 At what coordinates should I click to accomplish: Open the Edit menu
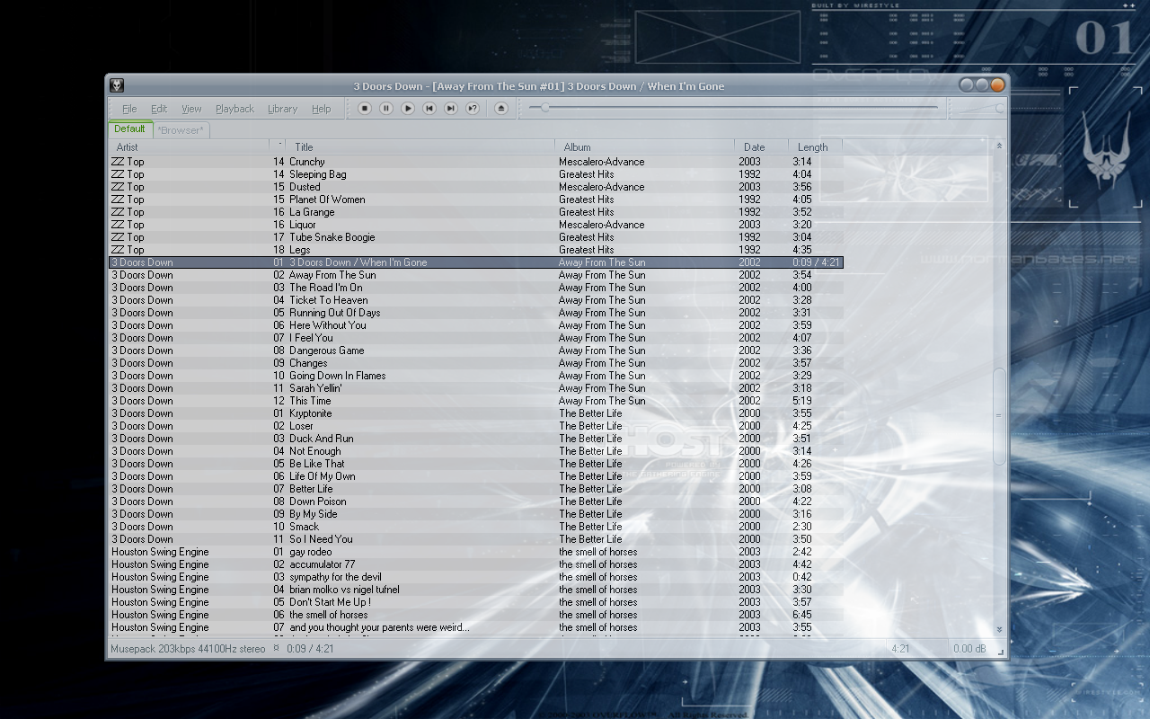click(x=159, y=109)
